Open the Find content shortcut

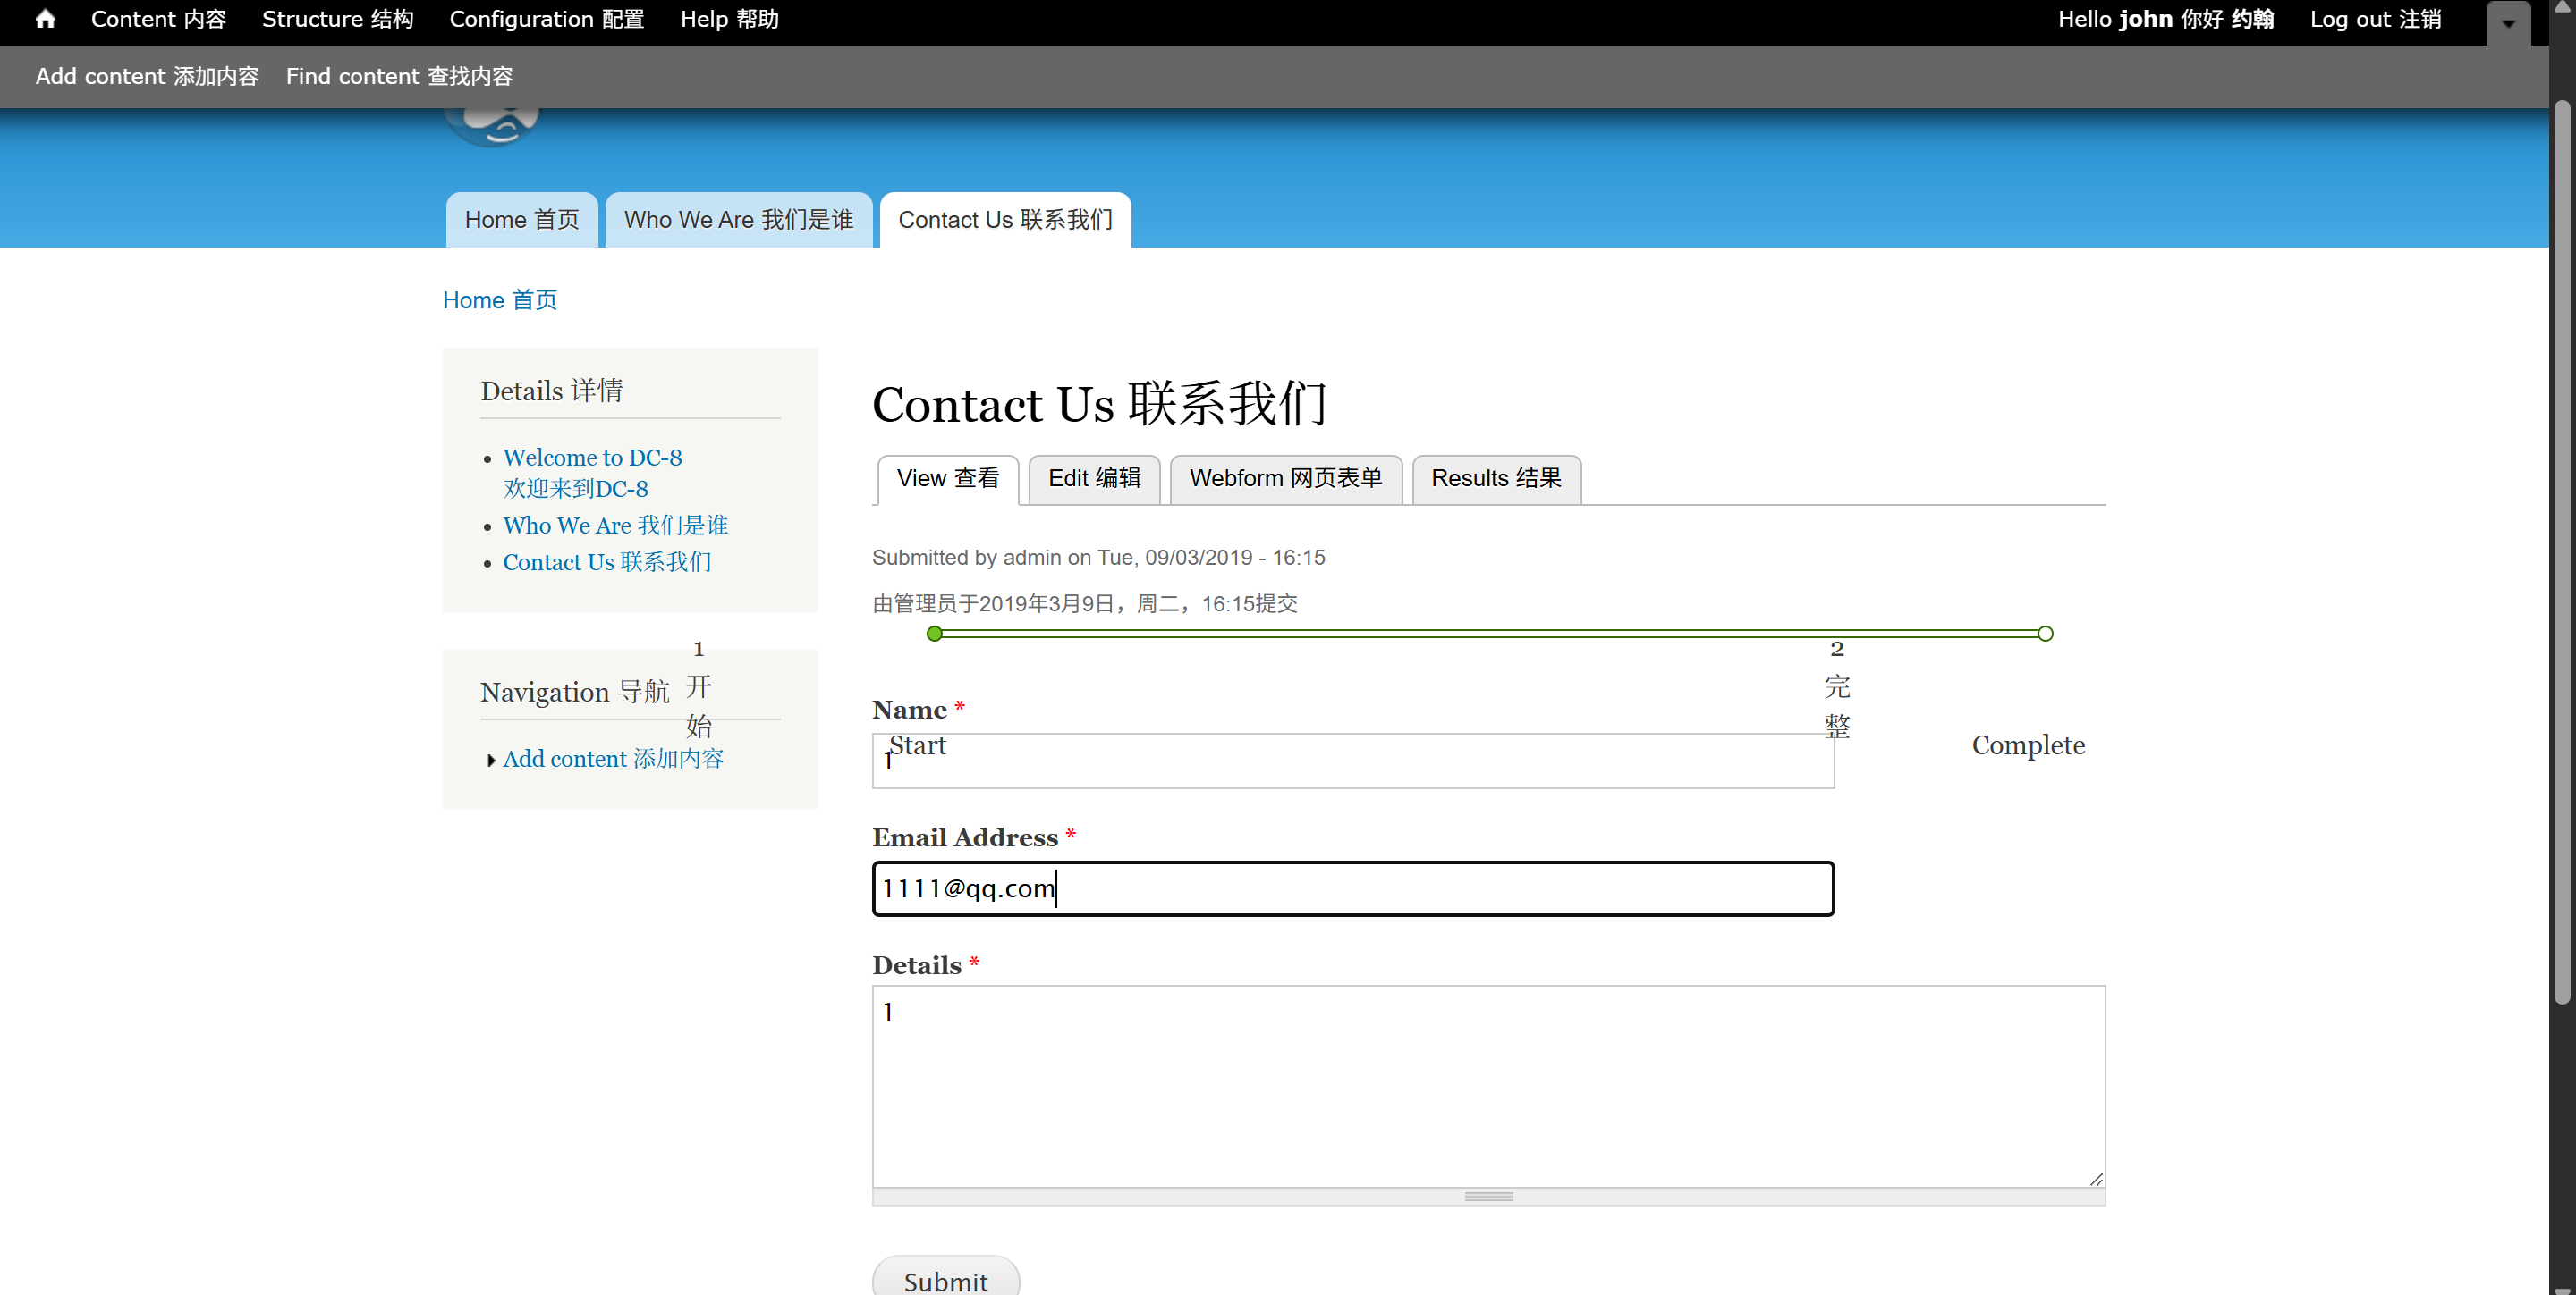coord(399,76)
